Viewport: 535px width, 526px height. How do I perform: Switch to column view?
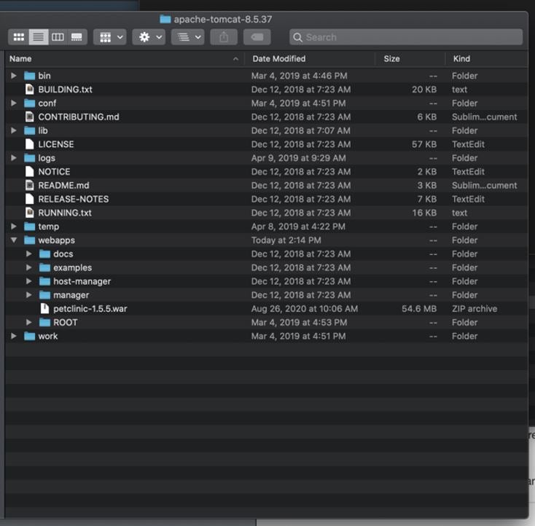click(x=58, y=37)
